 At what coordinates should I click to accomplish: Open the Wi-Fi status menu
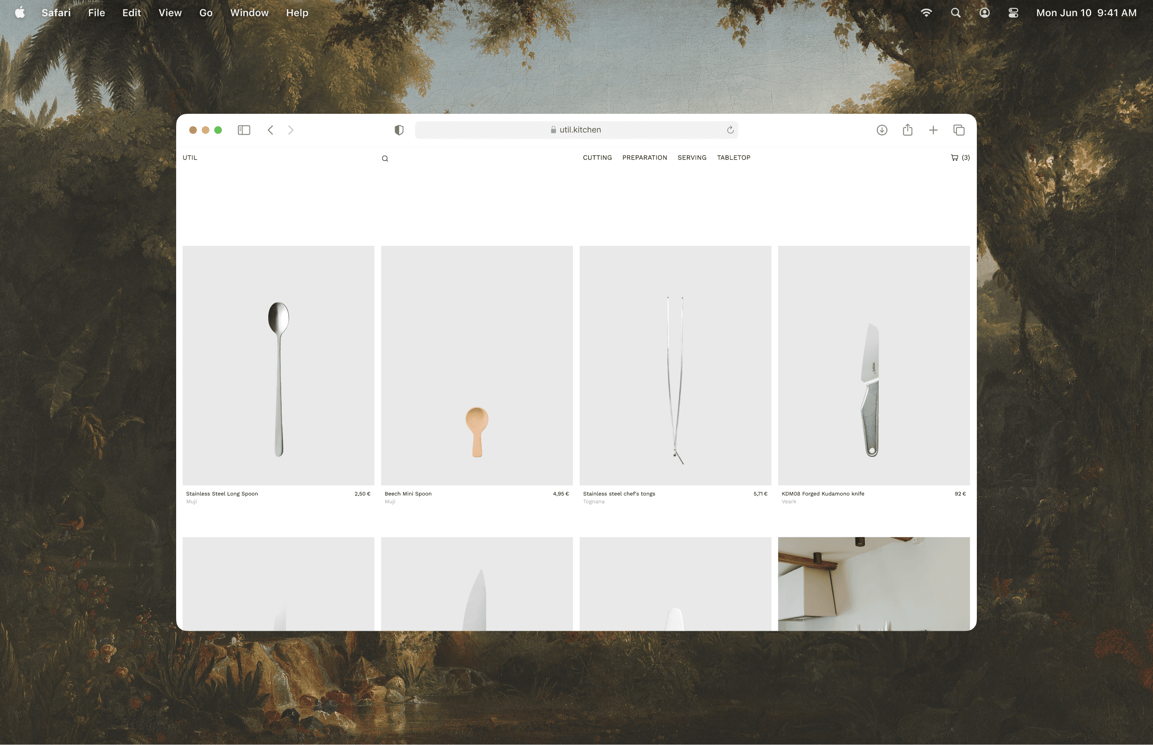[926, 13]
